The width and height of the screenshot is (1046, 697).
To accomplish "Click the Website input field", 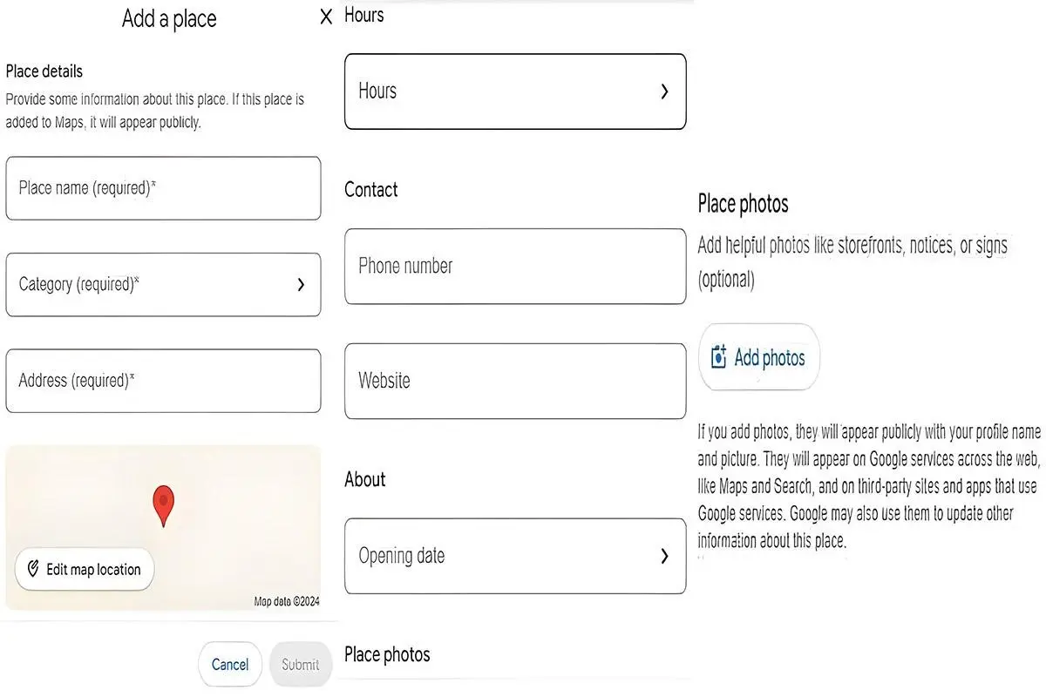I will 515,381.
